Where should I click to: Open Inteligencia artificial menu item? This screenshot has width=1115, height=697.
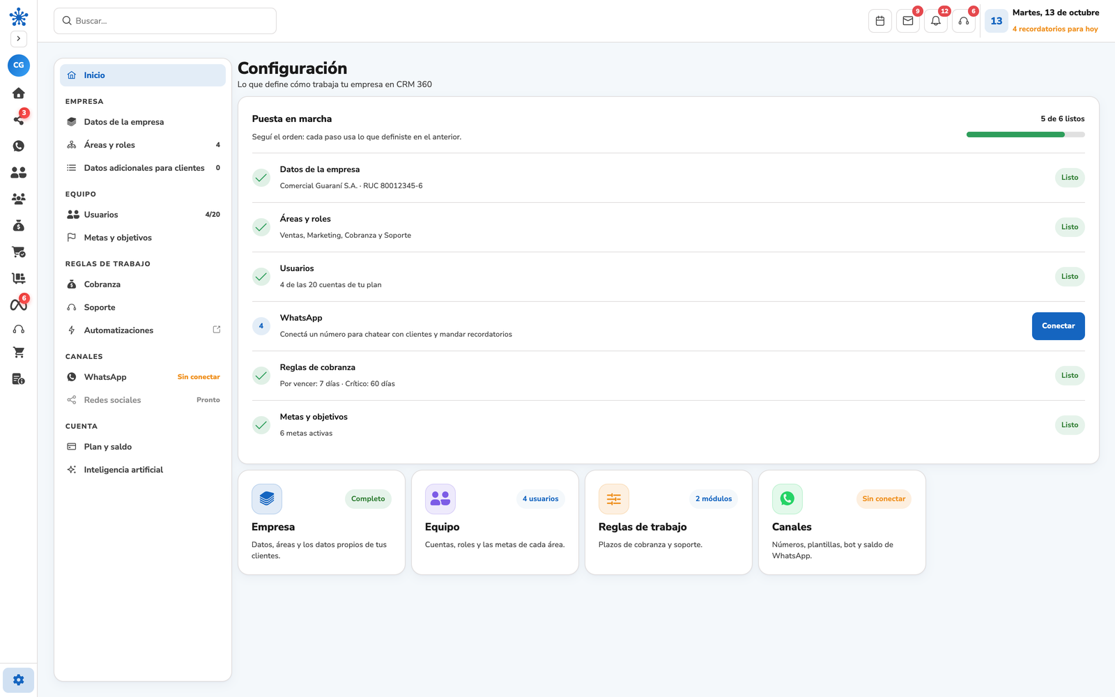pyautogui.click(x=143, y=470)
